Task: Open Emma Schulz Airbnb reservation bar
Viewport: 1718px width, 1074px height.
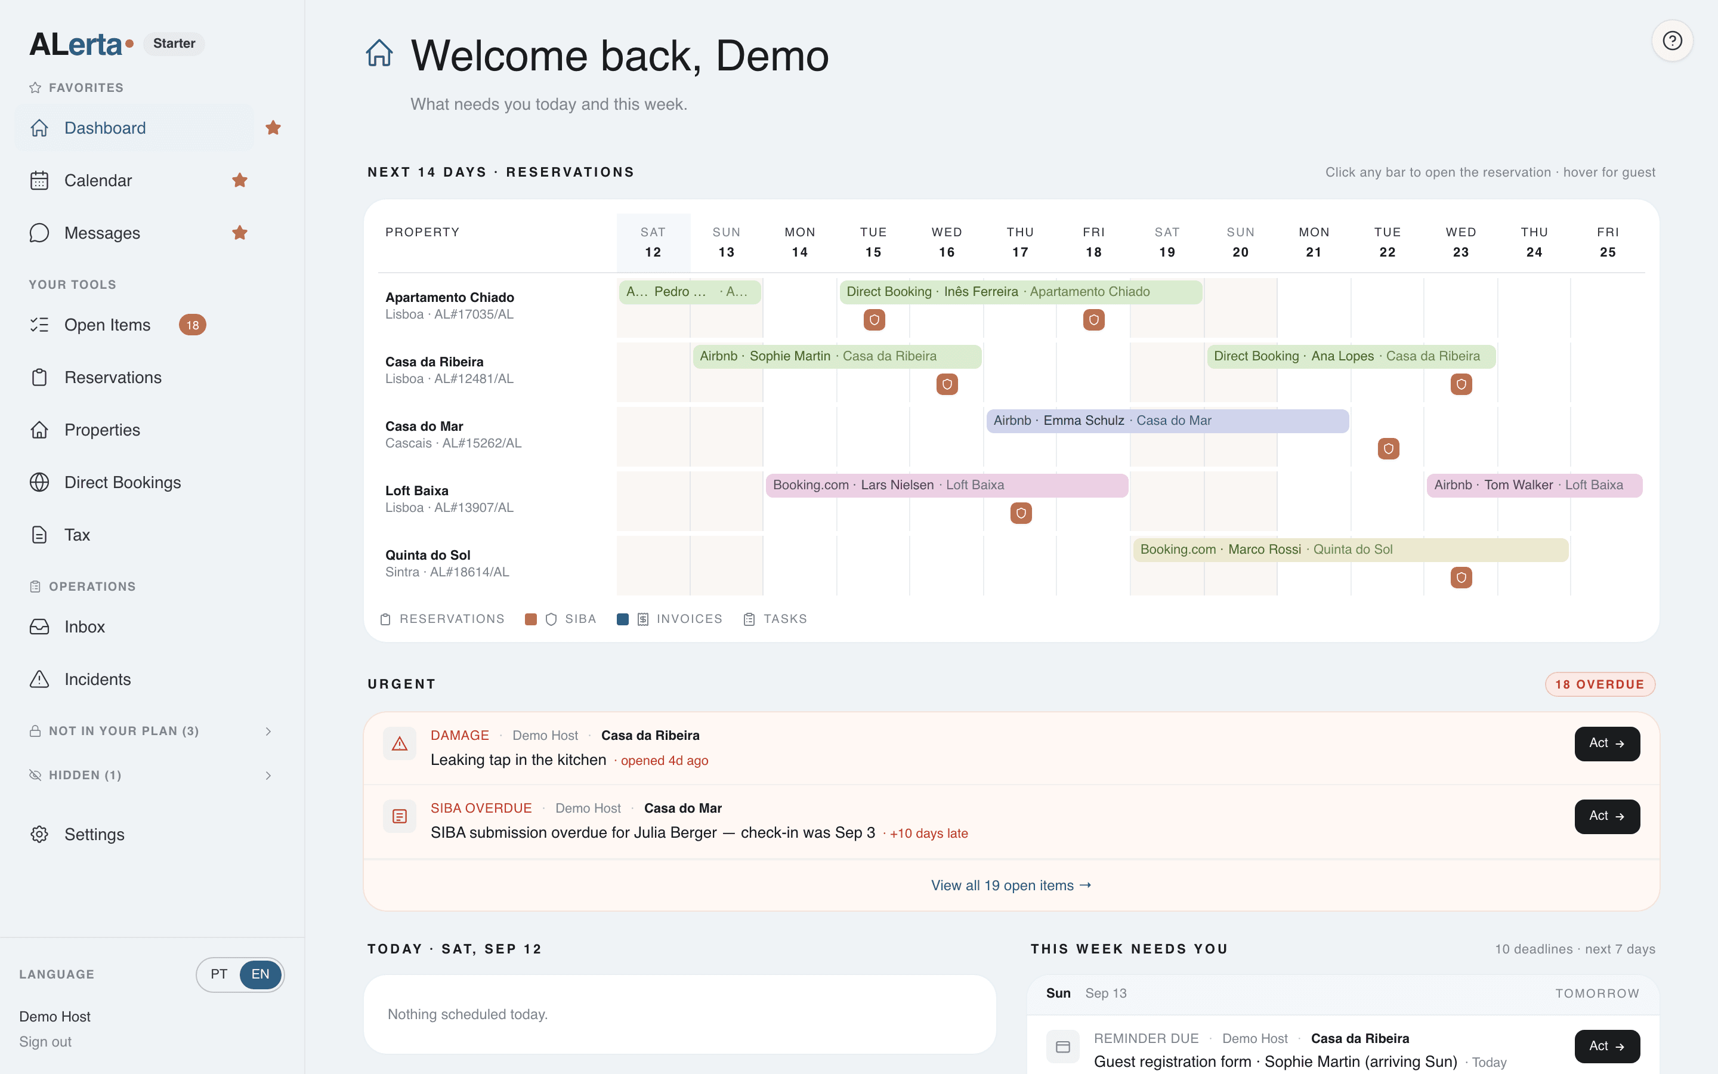Action: click(1168, 421)
